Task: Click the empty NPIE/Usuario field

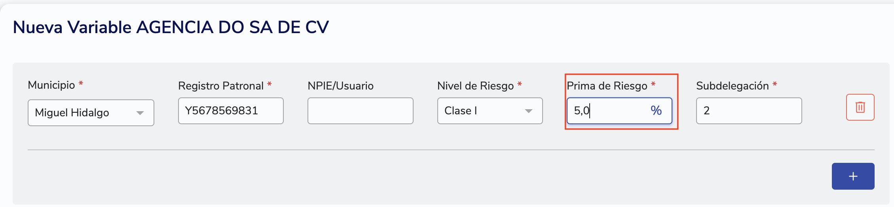Action: click(x=360, y=111)
